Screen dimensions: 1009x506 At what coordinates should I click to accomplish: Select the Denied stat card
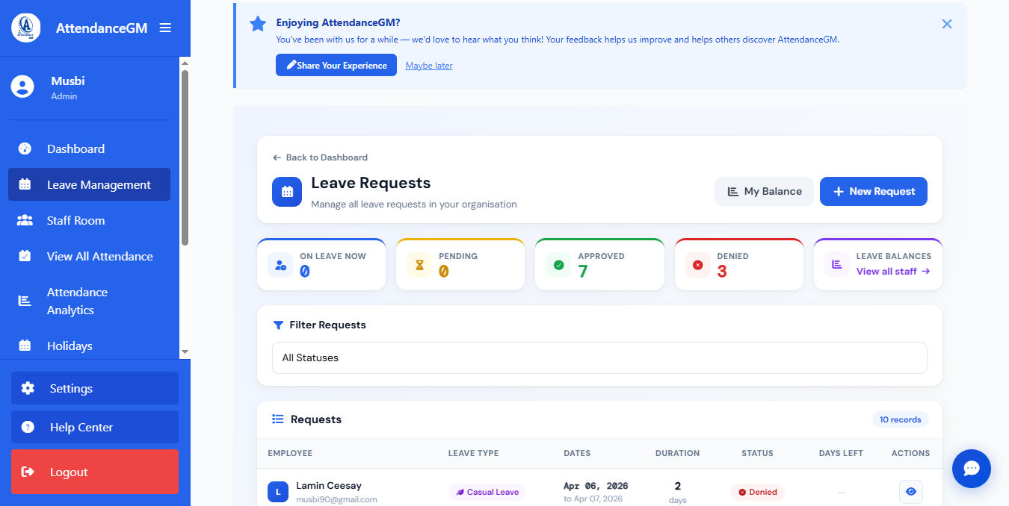pos(738,264)
